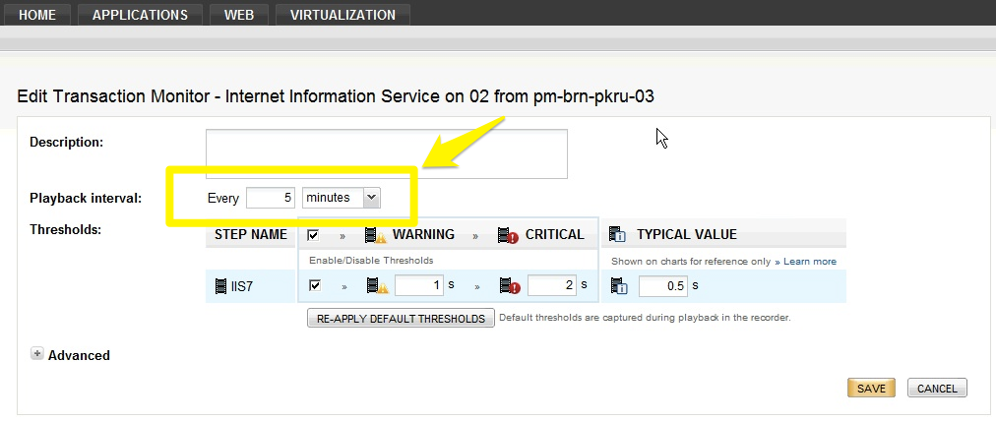Image resolution: width=996 pixels, height=422 pixels.
Task: Click the CANCEL button
Action: point(937,388)
